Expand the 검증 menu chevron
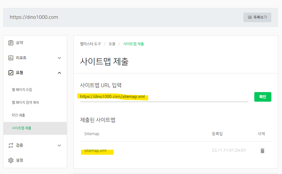 tap(59, 145)
